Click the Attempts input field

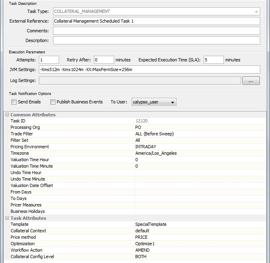tap(49, 60)
